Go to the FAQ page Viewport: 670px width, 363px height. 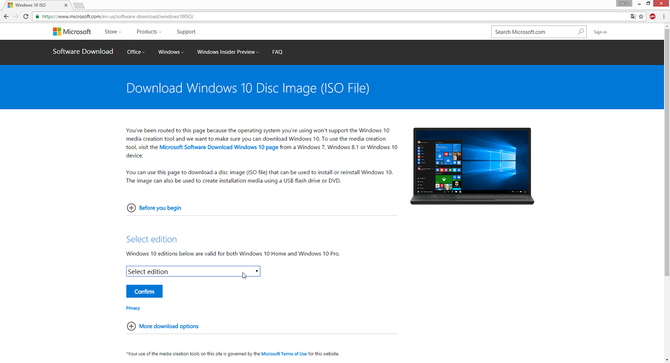coord(277,52)
